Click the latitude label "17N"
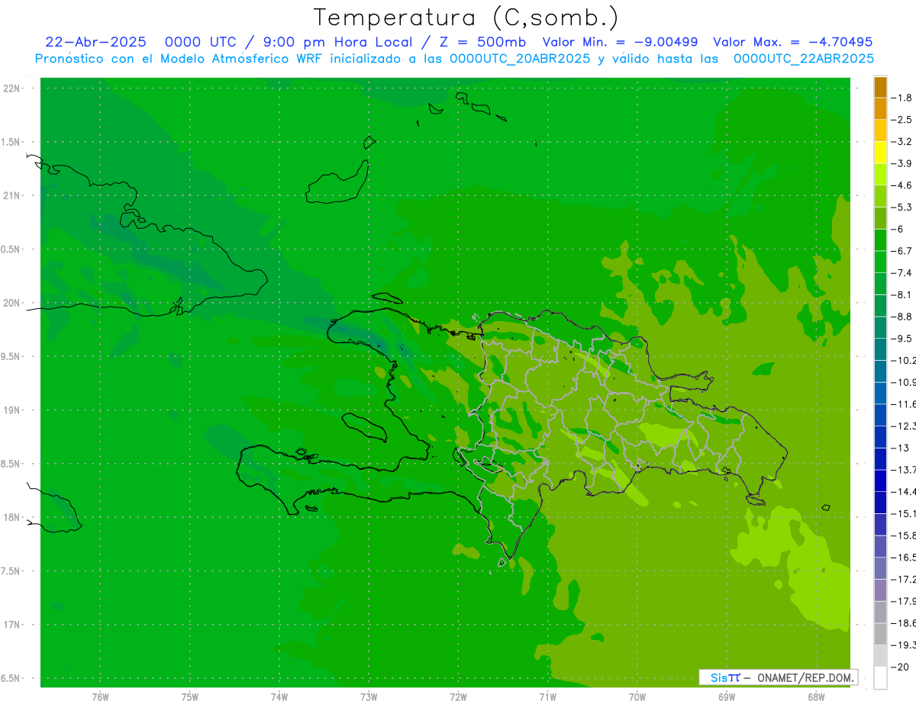Screen dimensions: 916x707 pyautogui.click(x=11, y=625)
